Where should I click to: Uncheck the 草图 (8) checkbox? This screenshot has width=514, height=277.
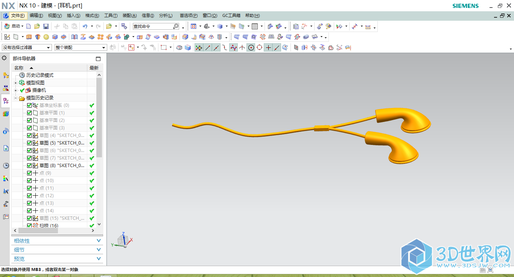click(29, 166)
